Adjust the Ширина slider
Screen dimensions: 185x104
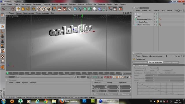coord(165,81)
